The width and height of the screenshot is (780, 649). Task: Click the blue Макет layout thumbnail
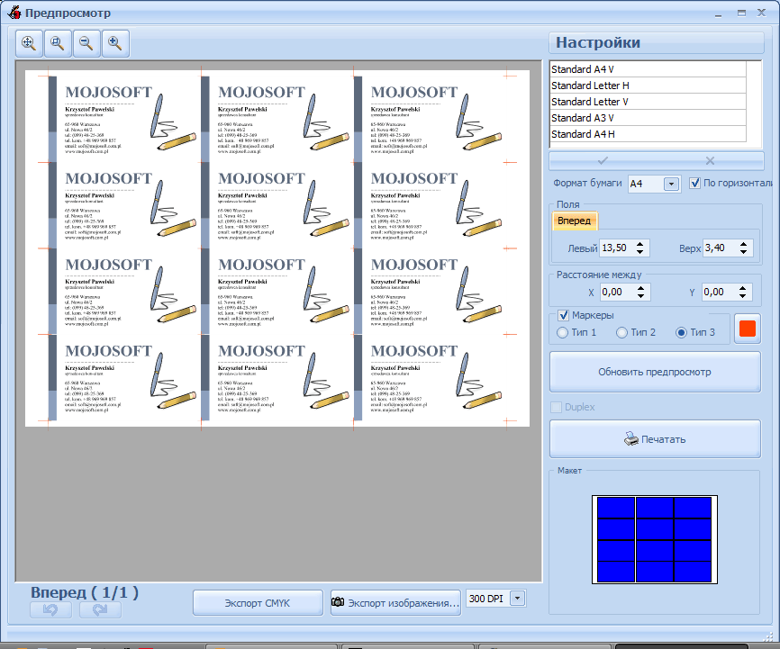pyautogui.click(x=655, y=539)
